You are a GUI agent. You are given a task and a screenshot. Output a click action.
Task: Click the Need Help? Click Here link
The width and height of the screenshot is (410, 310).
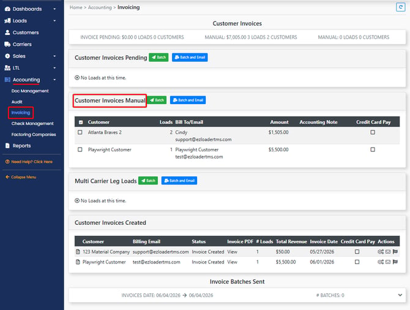coord(29,162)
